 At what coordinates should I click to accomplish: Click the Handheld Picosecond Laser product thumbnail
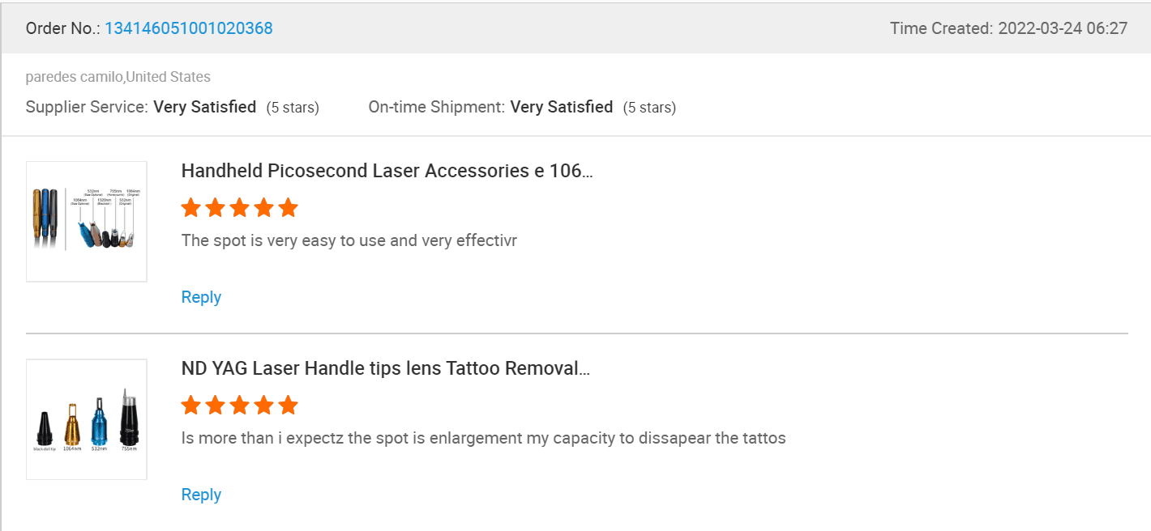87,222
